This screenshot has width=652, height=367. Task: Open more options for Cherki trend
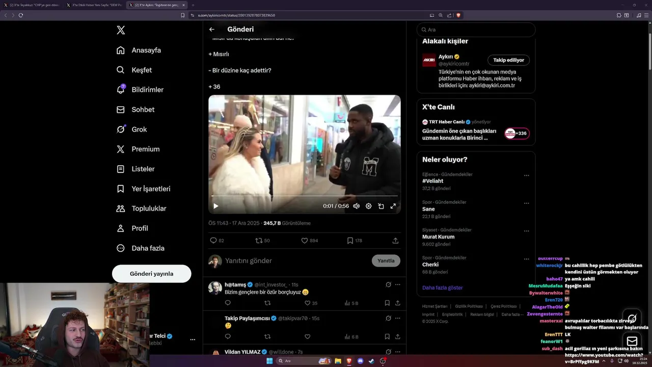[526, 258]
